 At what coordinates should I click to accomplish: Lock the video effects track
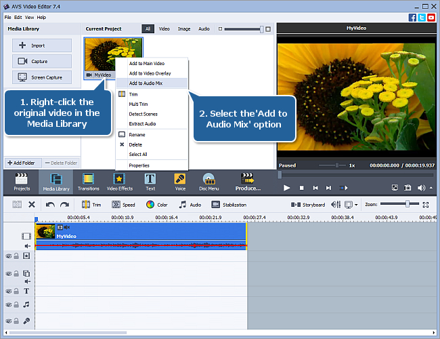pos(16,256)
